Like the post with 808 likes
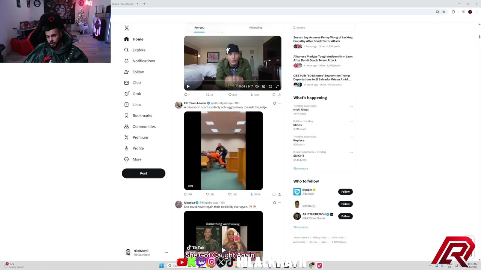Viewport: 481px width, 270px height. click(x=233, y=95)
